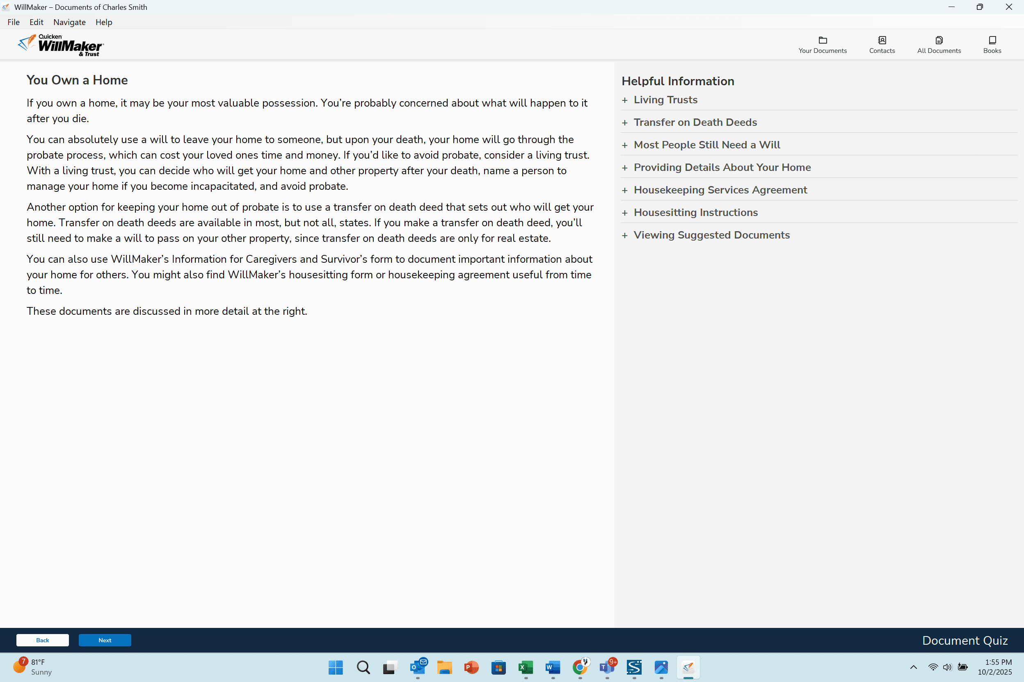This screenshot has height=682, width=1024.
Task: Expand Housekeeping Services Agreement help topic
Action: (720, 190)
